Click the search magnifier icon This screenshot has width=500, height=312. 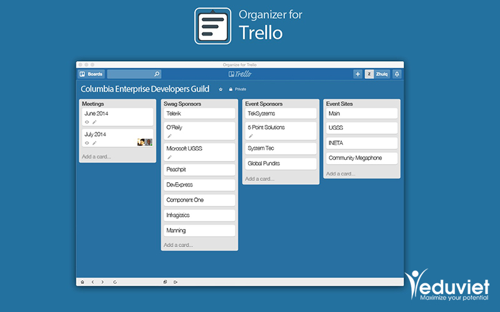click(157, 74)
